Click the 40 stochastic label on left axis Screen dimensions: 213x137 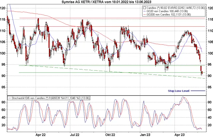tap(3, 117)
